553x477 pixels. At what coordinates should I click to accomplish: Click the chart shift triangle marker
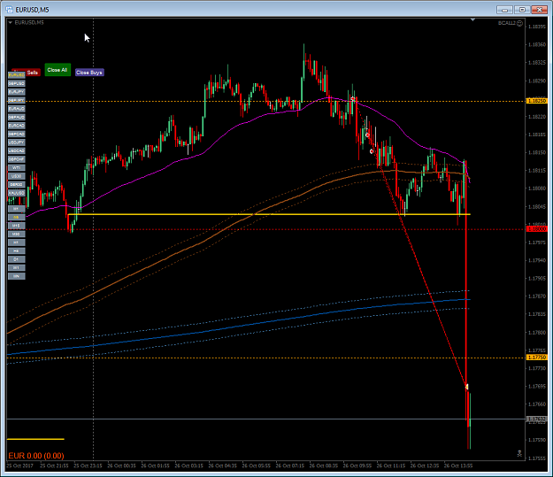(x=472, y=20)
